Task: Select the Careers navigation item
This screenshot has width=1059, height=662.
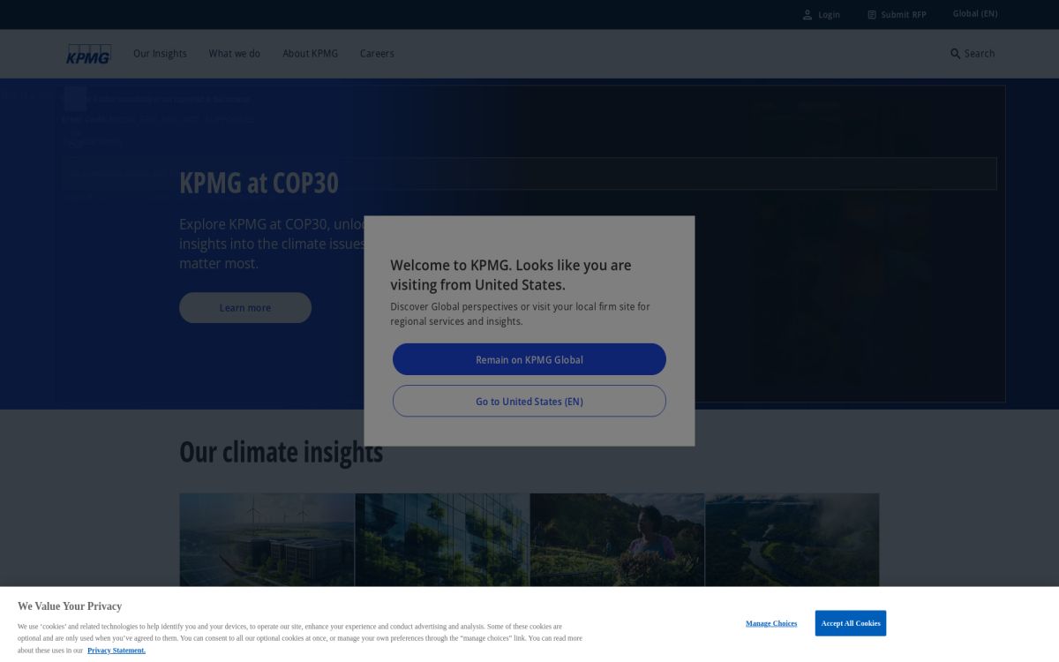Action: pyautogui.click(x=377, y=53)
